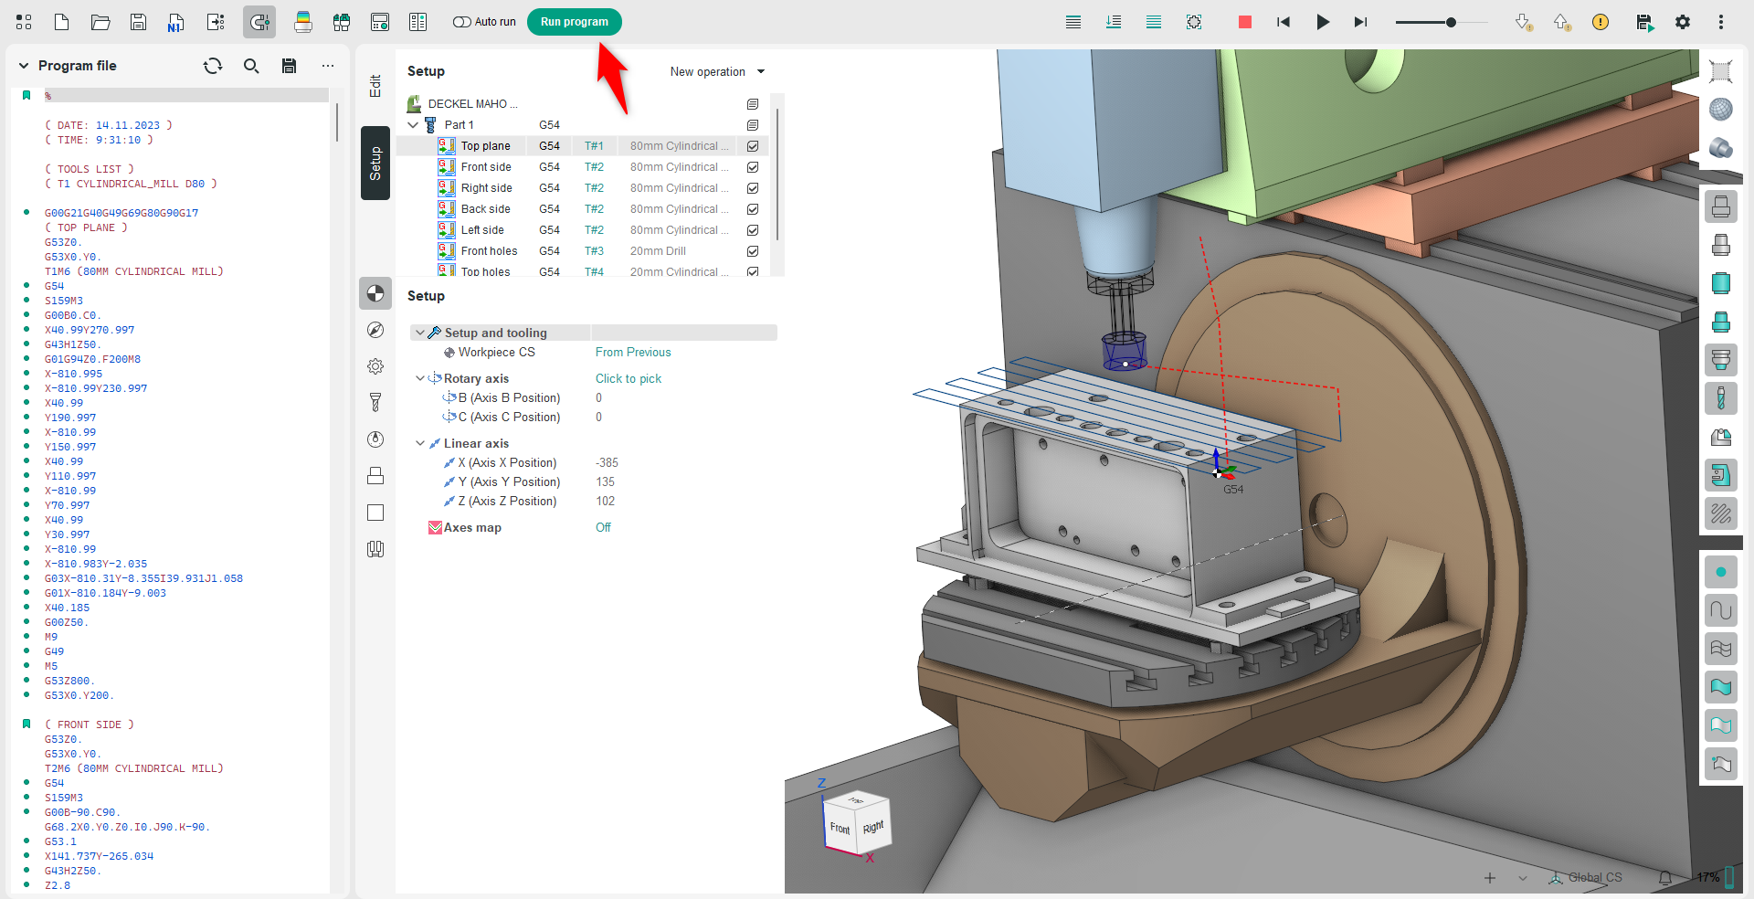Open the split document compare icon
1754x899 pixels.
[418, 22]
